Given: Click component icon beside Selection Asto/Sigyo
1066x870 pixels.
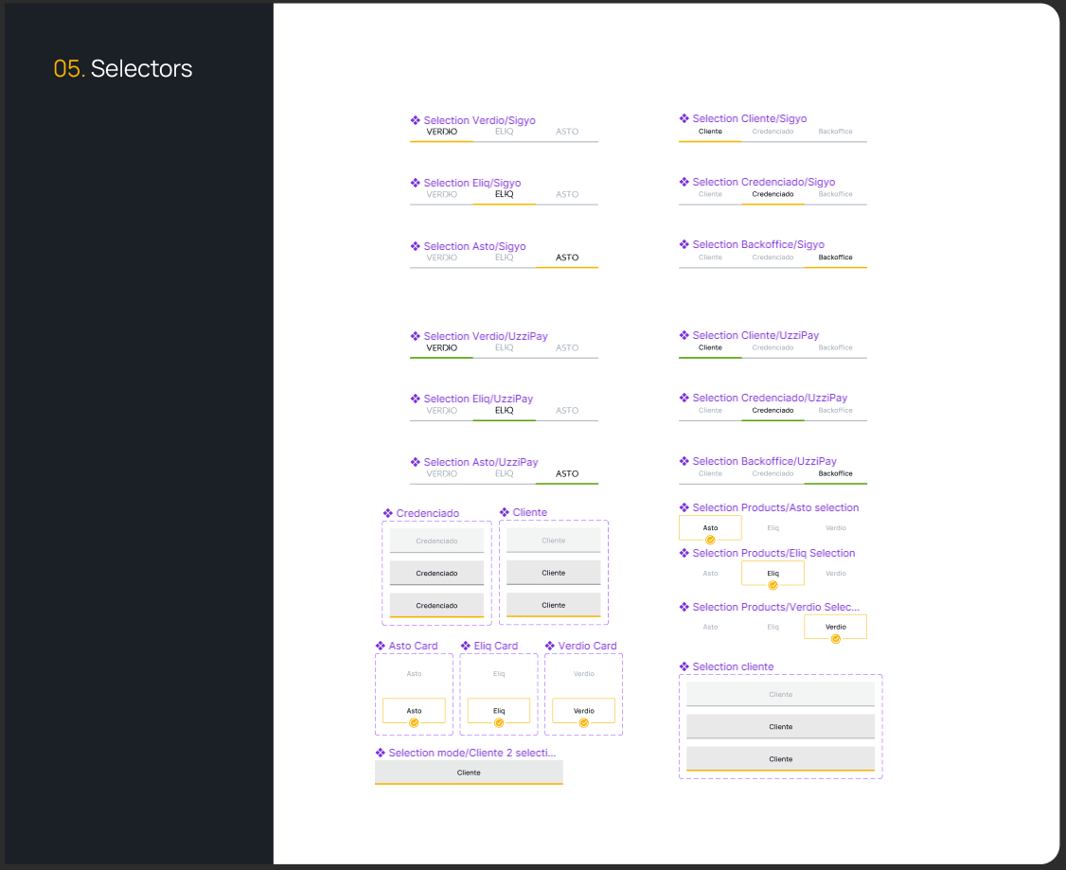Looking at the screenshot, I should [x=416, y=246].
